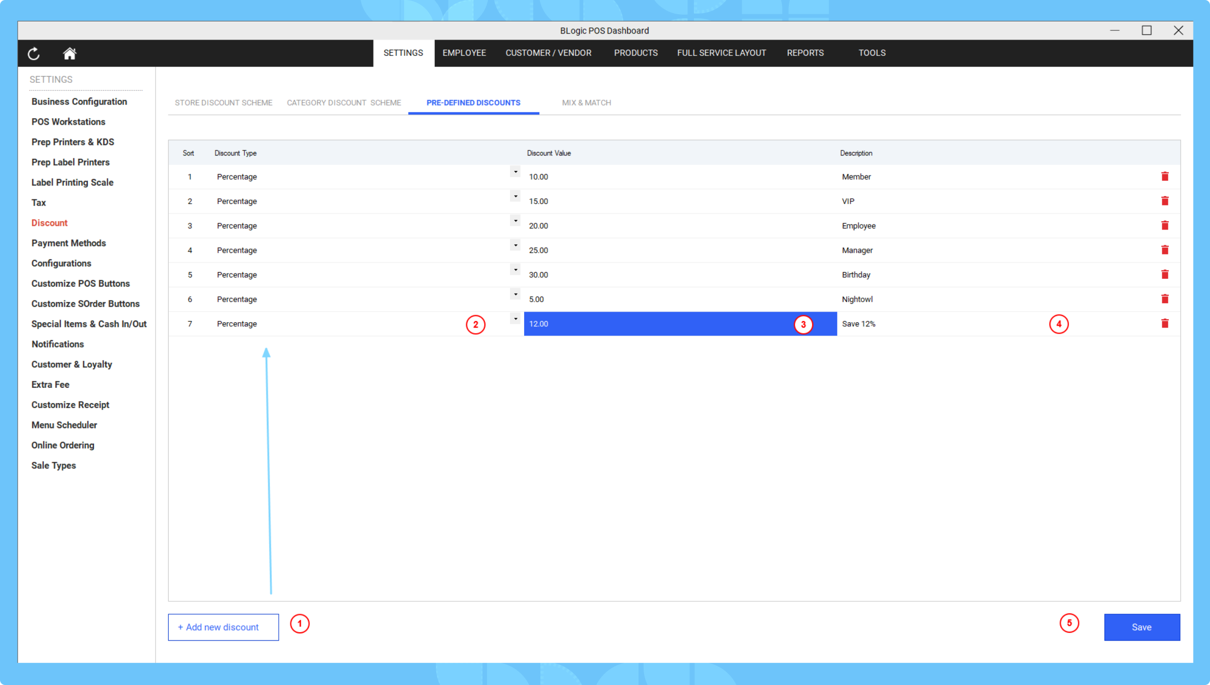Open the MIX & MATCH tab
Screen dimensions: 1210x685
pos(586,103)
